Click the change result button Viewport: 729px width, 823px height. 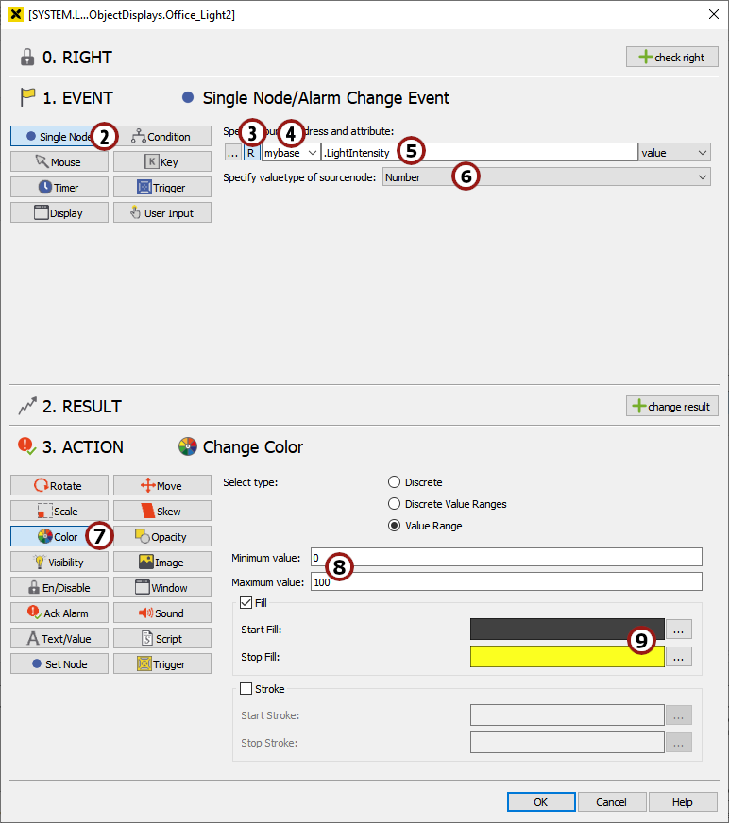coord(671,406)
